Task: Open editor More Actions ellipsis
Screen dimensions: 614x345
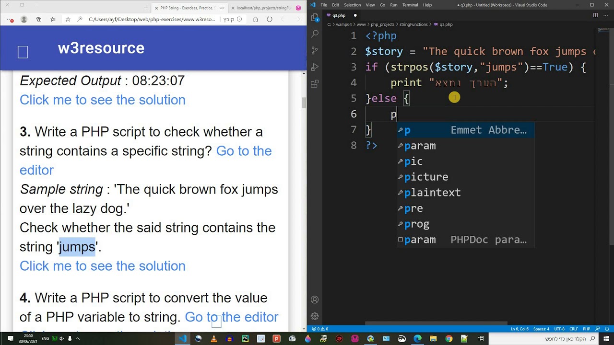Action: [605, 15]
